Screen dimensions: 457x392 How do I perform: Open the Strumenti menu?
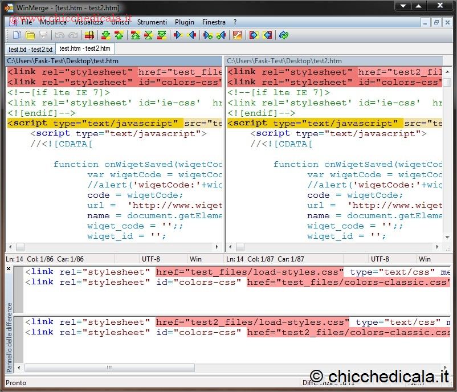point(152,22)
